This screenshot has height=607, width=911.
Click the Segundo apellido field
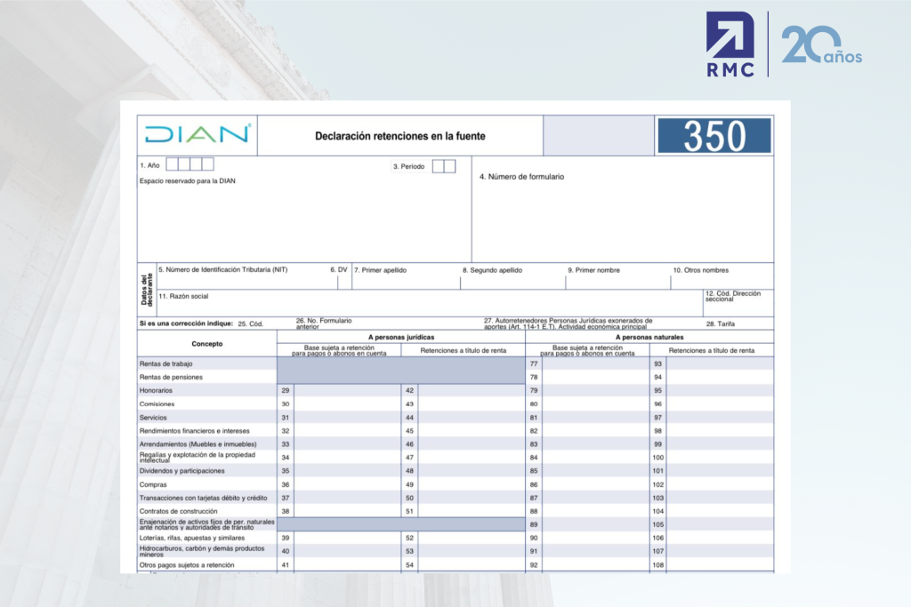pyautogui.click(x=512, y=282)
